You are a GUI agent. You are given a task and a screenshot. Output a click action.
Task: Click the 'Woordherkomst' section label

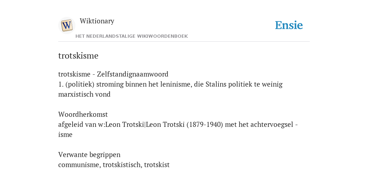(x=83, y=115)
